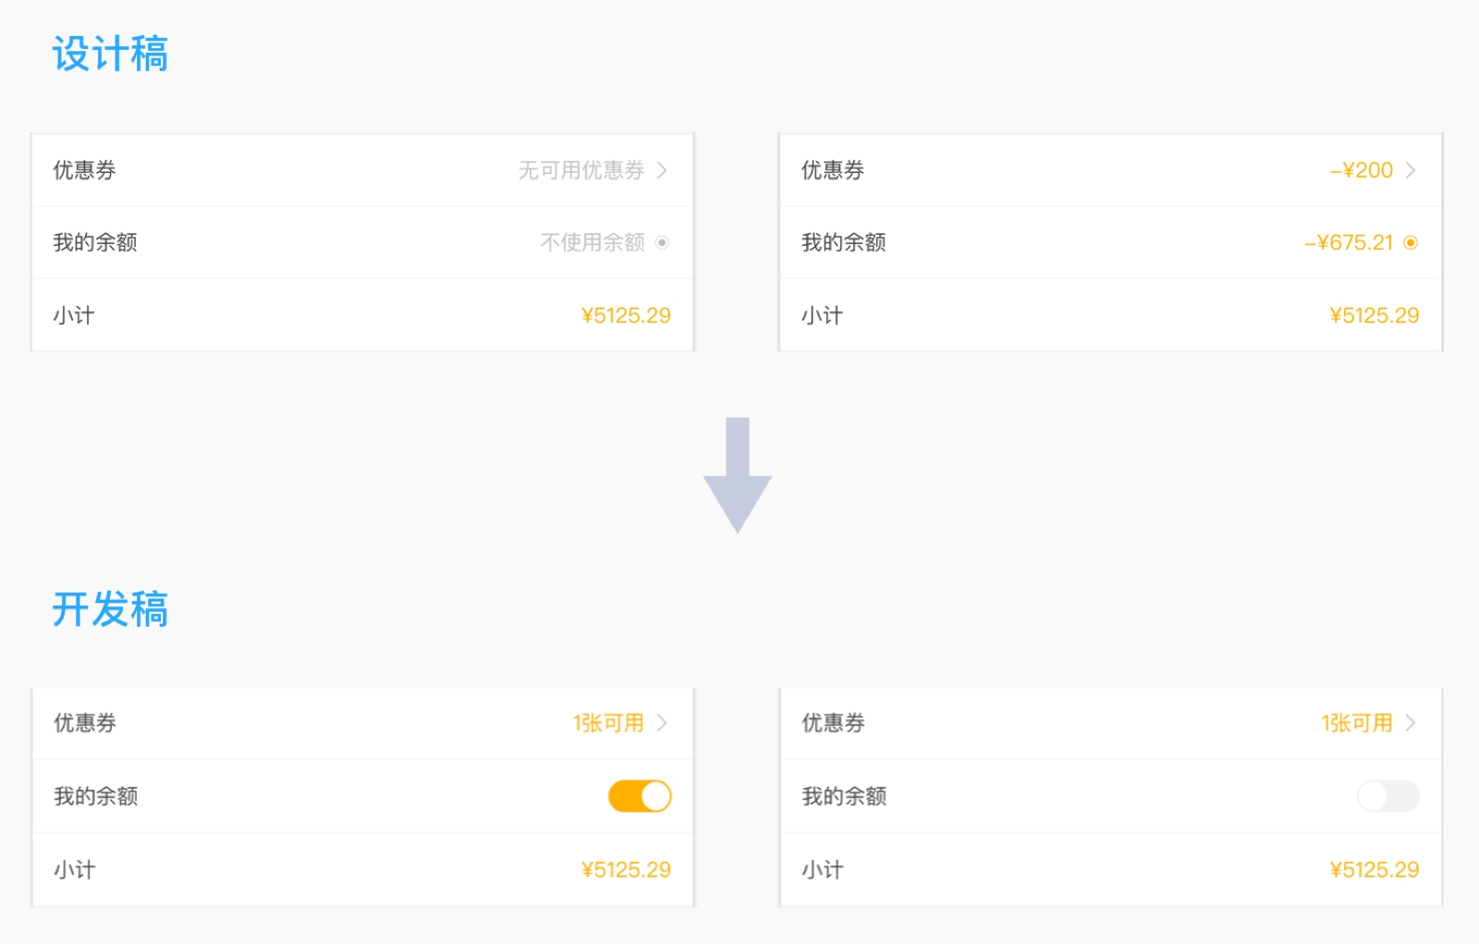Click 1张可用 in card with enabled switch
1479x944 pixels.
click(x=608, y=723)
